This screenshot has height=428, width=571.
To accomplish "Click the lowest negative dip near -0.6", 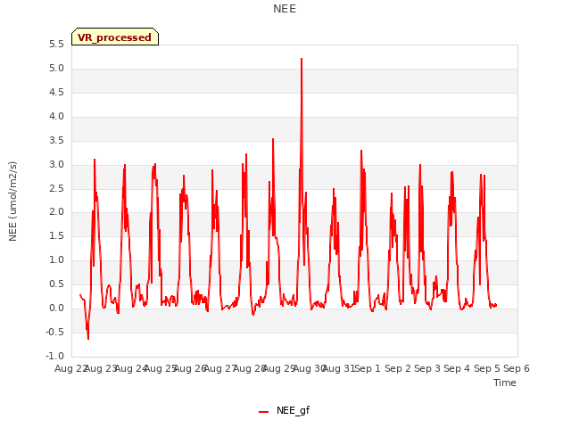I will pos(88,339).
